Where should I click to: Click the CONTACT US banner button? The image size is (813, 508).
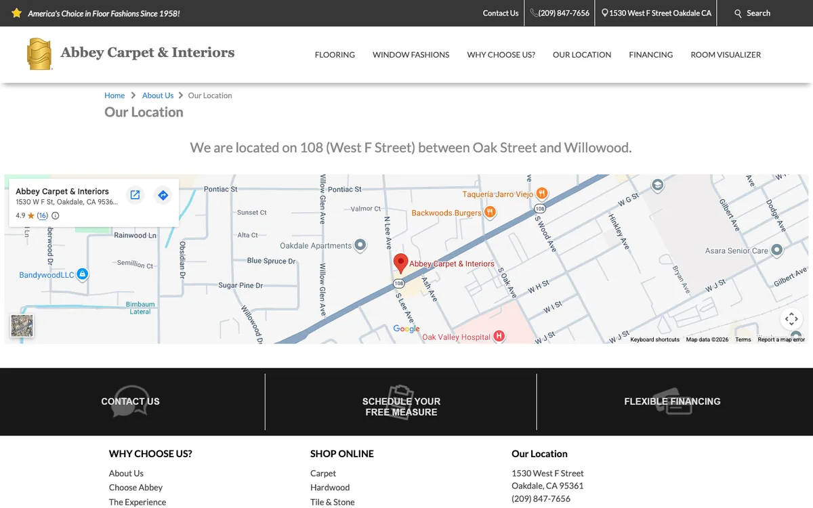[x=130, y=402]
